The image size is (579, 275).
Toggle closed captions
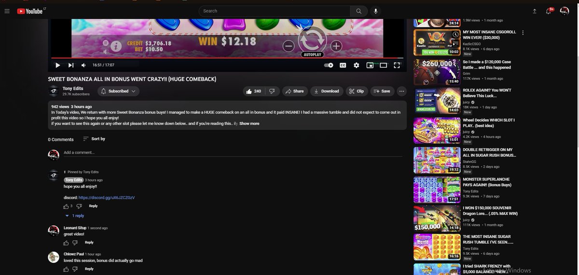pos(343,65)
